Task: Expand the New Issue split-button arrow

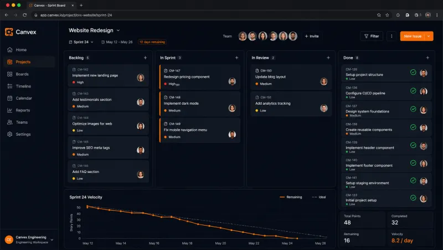Action: [429, 36]
